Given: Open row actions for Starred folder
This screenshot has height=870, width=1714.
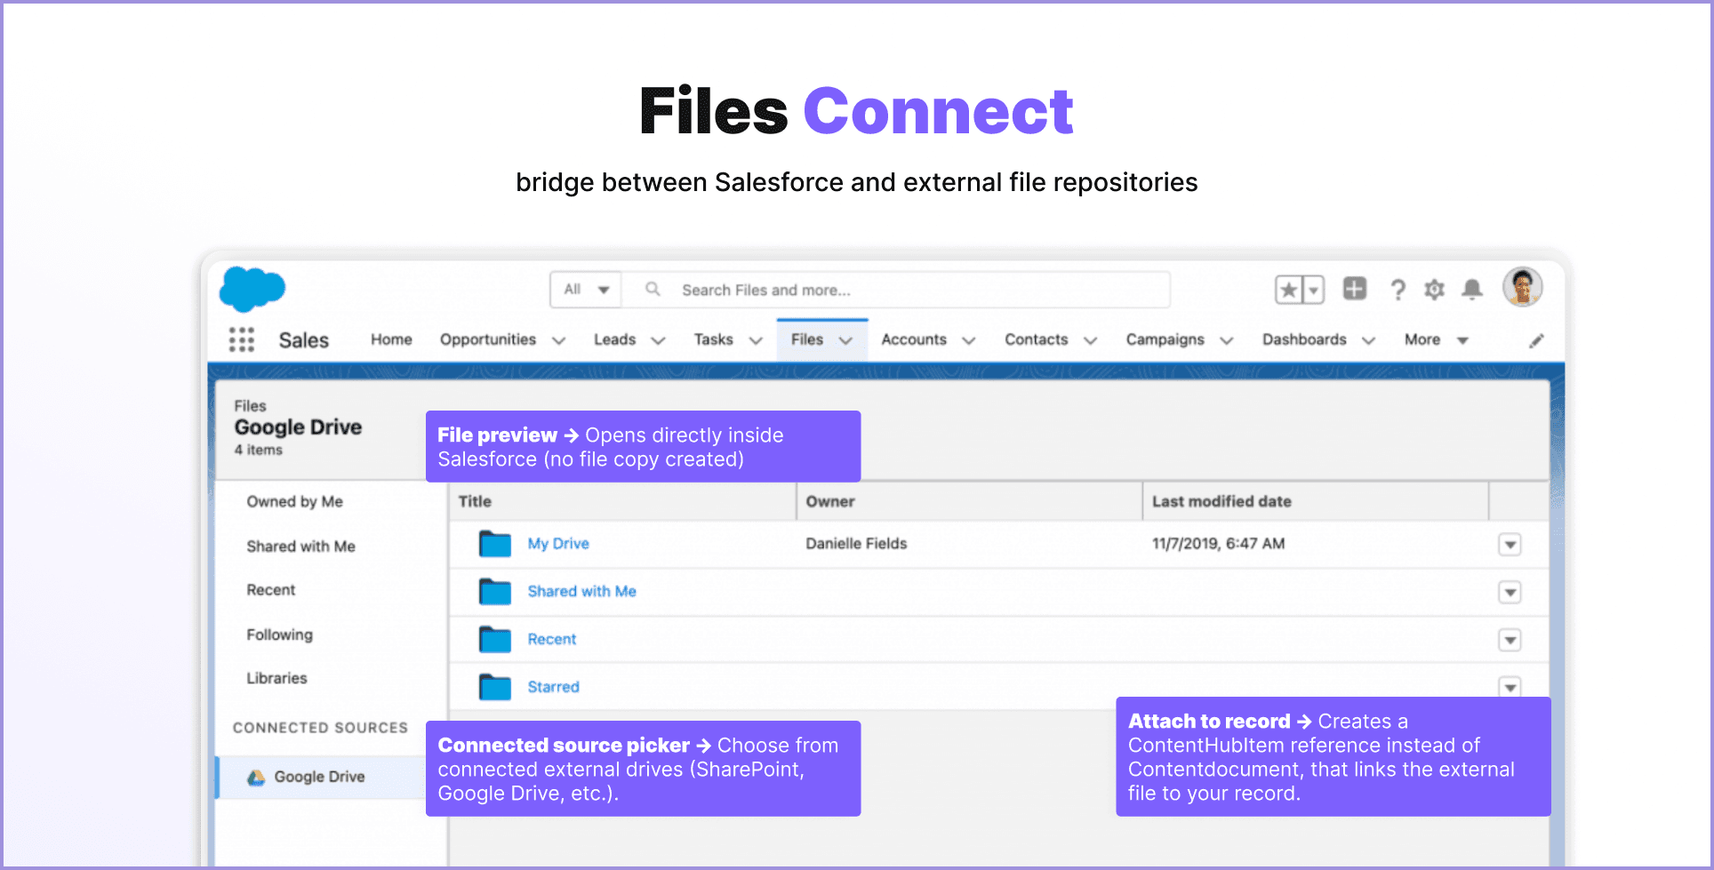Looking at the screenshot, I should click(x=1510, y=686).
